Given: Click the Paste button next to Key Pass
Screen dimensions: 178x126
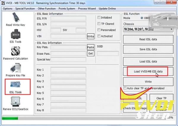Looking at the screenshot, I should (90, 47).
